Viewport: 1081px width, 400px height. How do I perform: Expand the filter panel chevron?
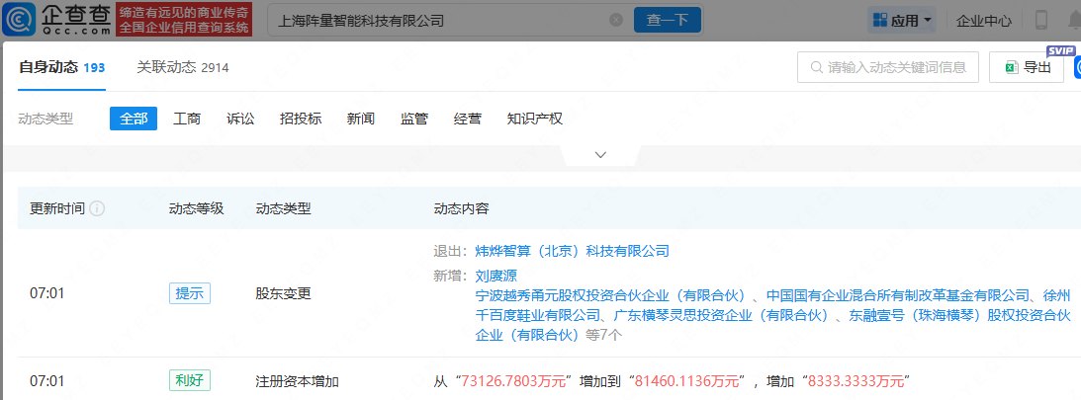pyautogui.click(x=600, y=155)
